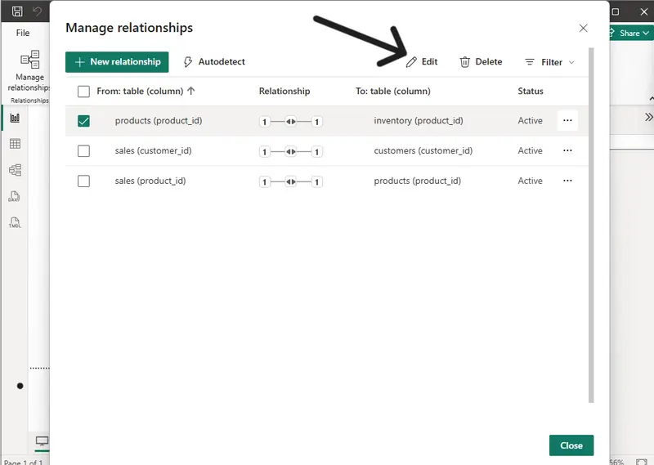Open more options for products to inventory row

[x=567, y=120]
